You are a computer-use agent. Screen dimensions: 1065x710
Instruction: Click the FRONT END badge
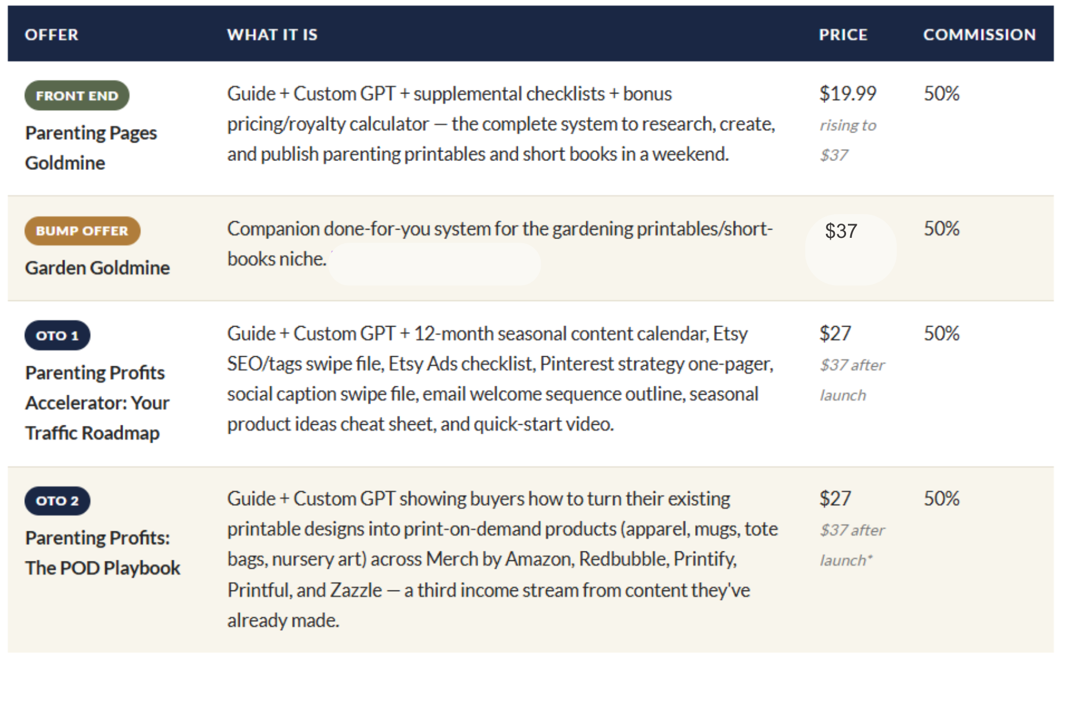click(77, 95)
